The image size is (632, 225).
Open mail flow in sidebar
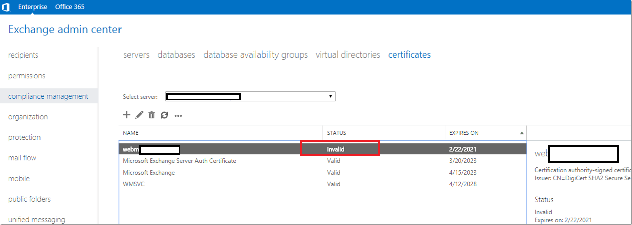22,158
